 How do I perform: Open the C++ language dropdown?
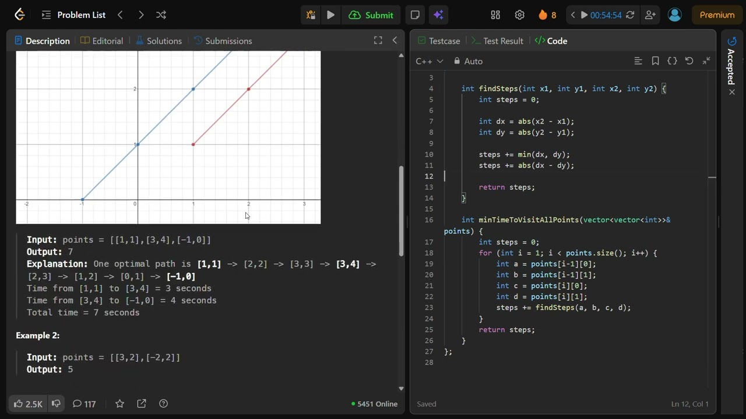(x=430, y=61)
